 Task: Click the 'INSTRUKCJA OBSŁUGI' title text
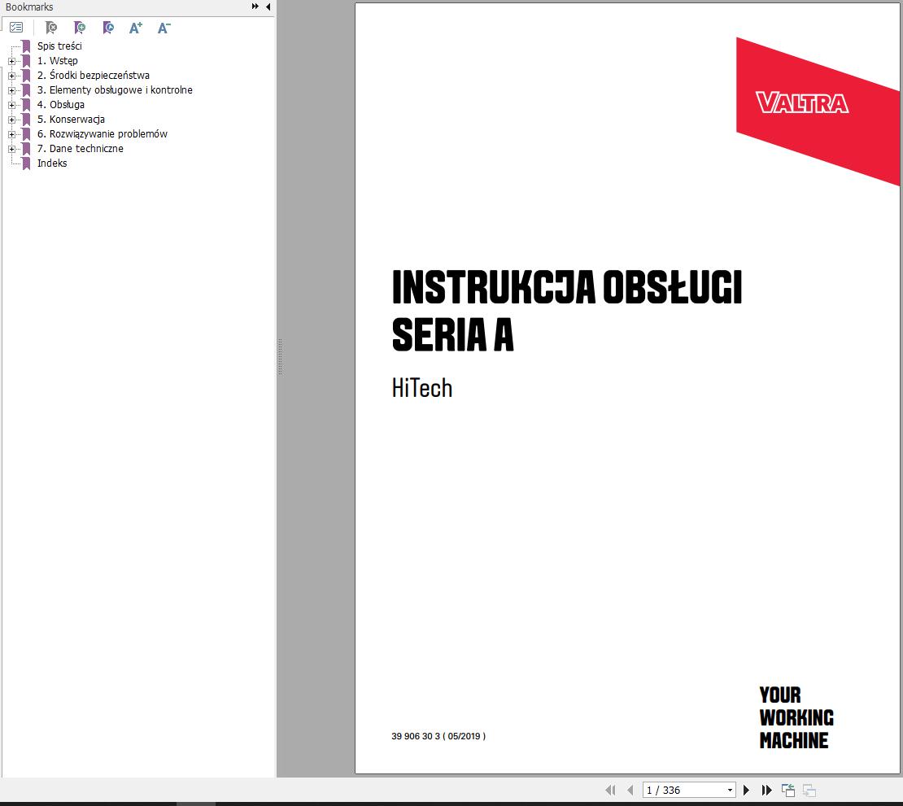pos(567,287)
